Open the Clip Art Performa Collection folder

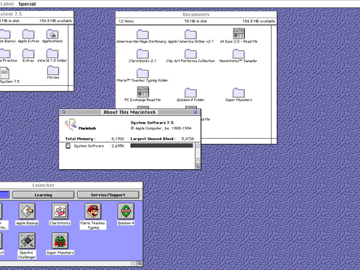(191, 54)
